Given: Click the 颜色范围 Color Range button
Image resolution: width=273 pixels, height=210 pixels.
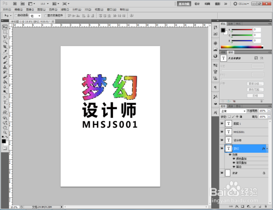Looking at the screenshot, I should coord(255,89).
